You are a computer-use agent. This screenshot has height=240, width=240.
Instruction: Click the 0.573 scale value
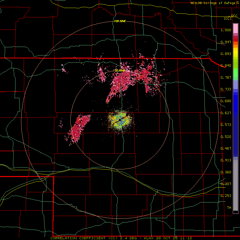click(x=226, y=125)
